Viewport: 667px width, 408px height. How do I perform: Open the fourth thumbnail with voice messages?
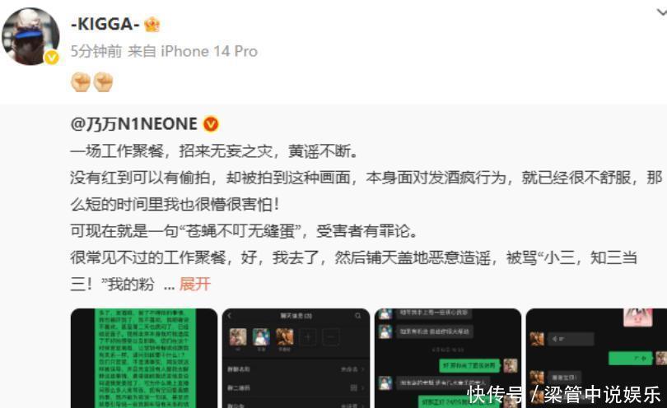coord(596,359)
